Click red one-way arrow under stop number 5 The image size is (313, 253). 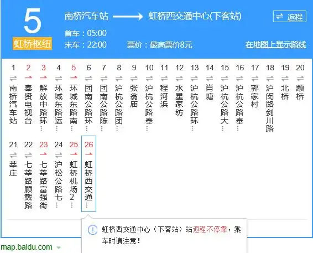(74, 78)
